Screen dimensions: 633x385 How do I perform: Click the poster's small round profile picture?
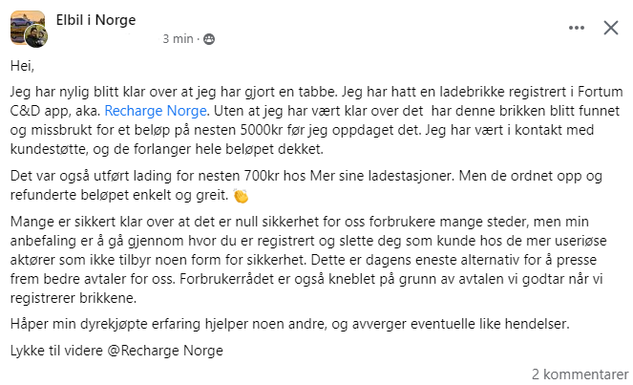[36, 37]
